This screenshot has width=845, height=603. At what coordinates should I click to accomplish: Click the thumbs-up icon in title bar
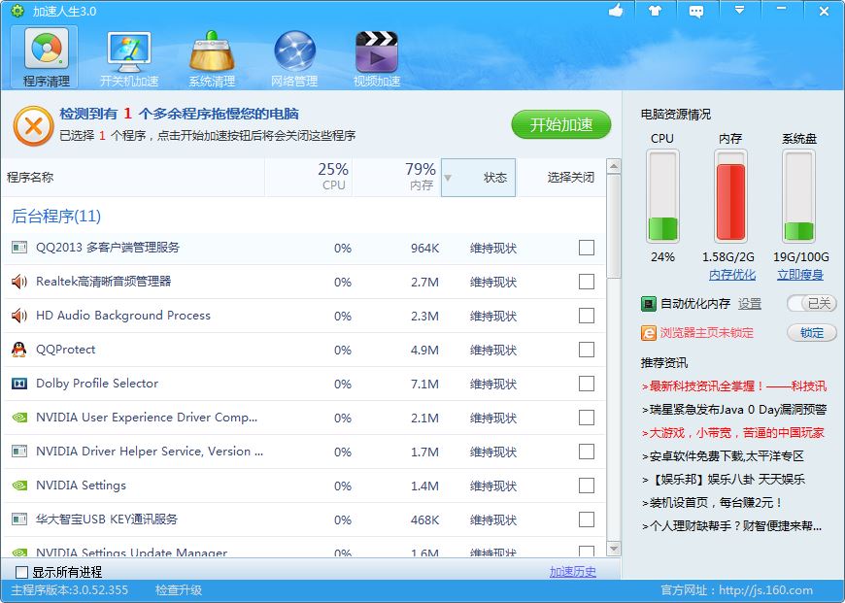click(615, 11)
